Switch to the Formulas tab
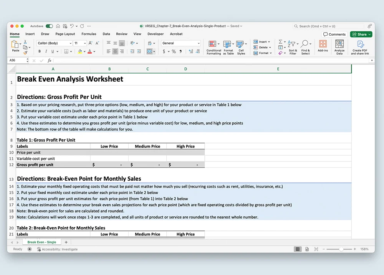384x275 pixels. 89,34
